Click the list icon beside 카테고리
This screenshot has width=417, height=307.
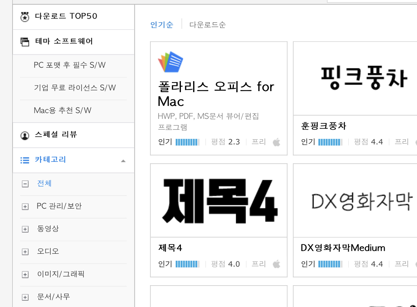click(x=25, y=160)
